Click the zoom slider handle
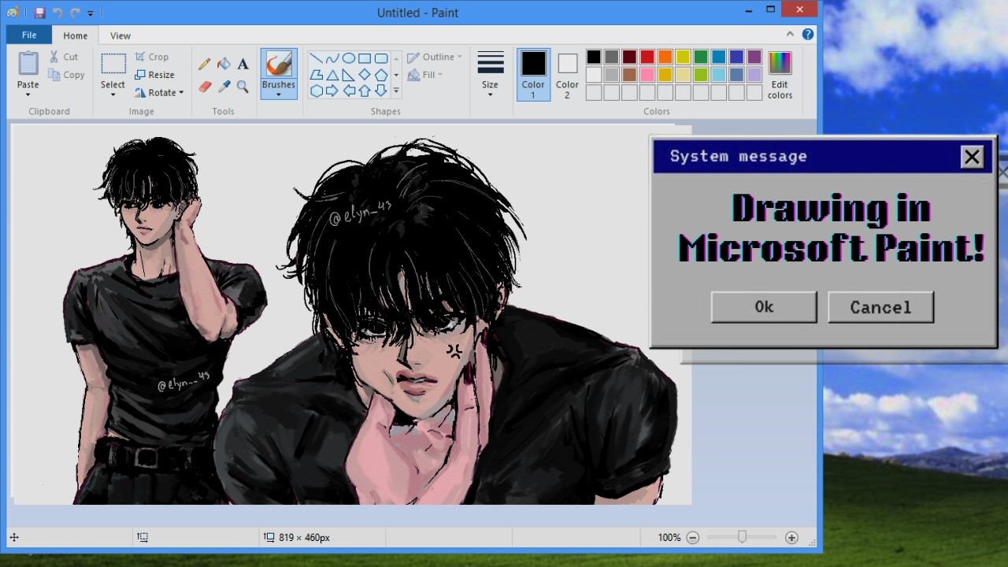The height and width of the screenshot is (567, 1008). click(x=742, y=537)
